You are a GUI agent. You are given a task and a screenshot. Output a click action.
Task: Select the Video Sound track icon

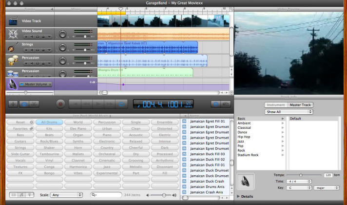[x=13, y=34]
